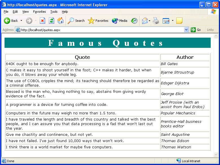
Task: Click the page icon in address bar
Action: click(x=18, y=30)
